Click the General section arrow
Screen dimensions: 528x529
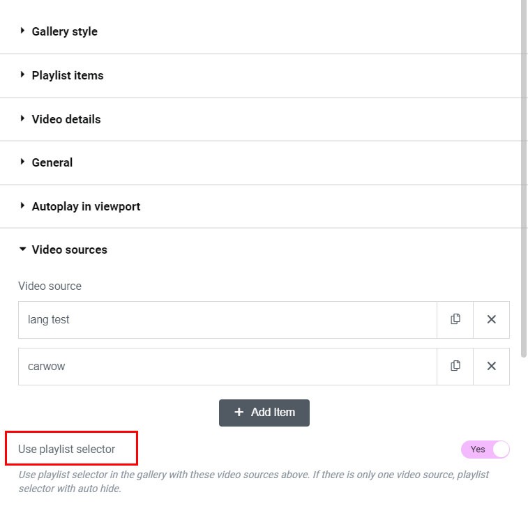pos(23,162)
